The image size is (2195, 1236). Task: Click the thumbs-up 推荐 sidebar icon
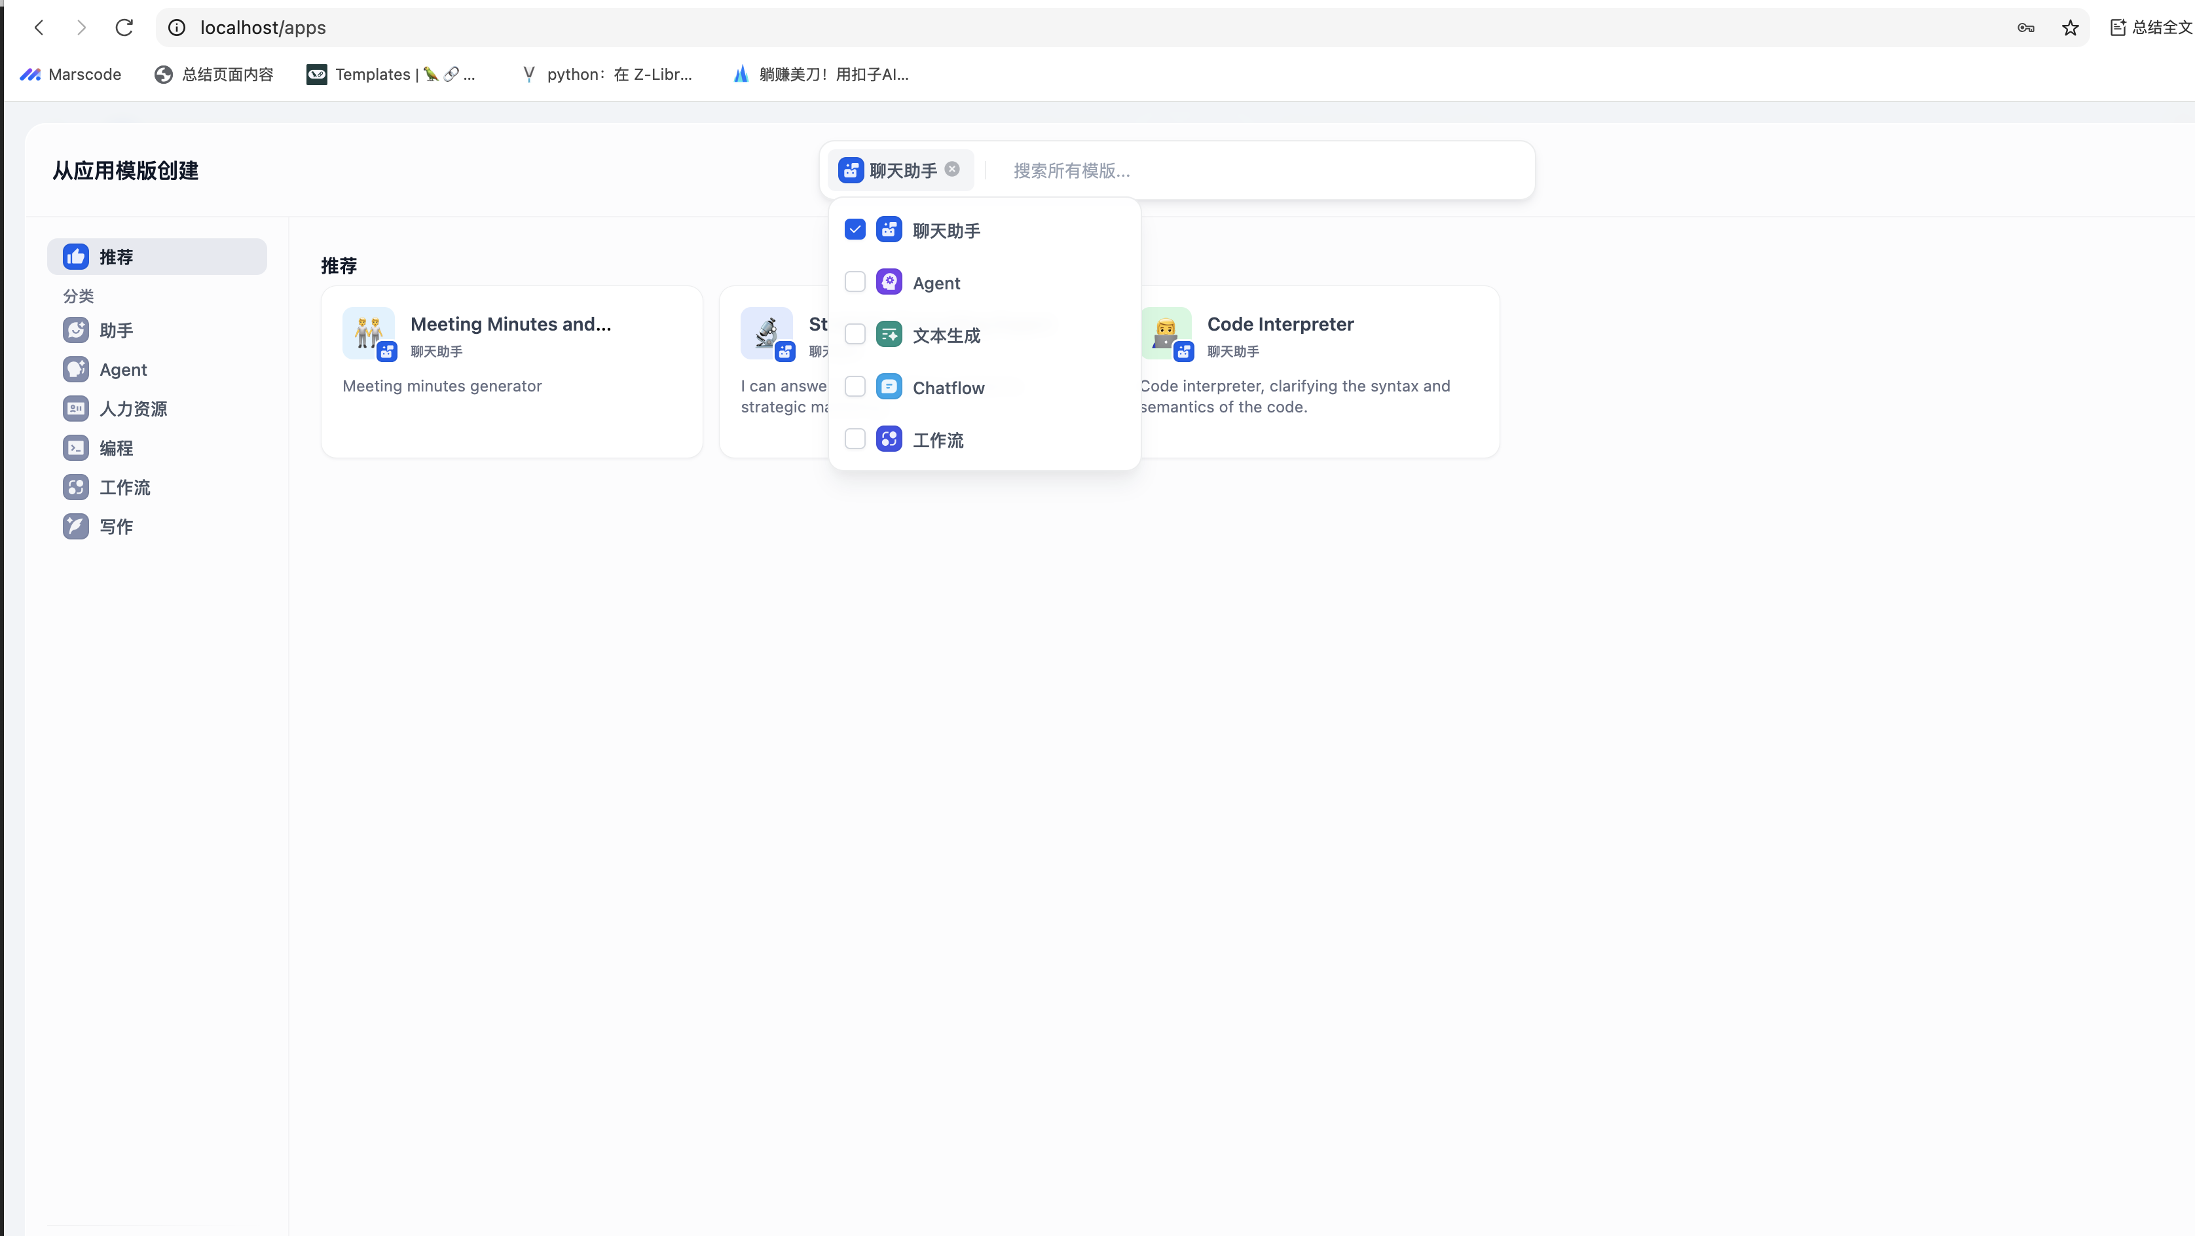click(76, 257)
